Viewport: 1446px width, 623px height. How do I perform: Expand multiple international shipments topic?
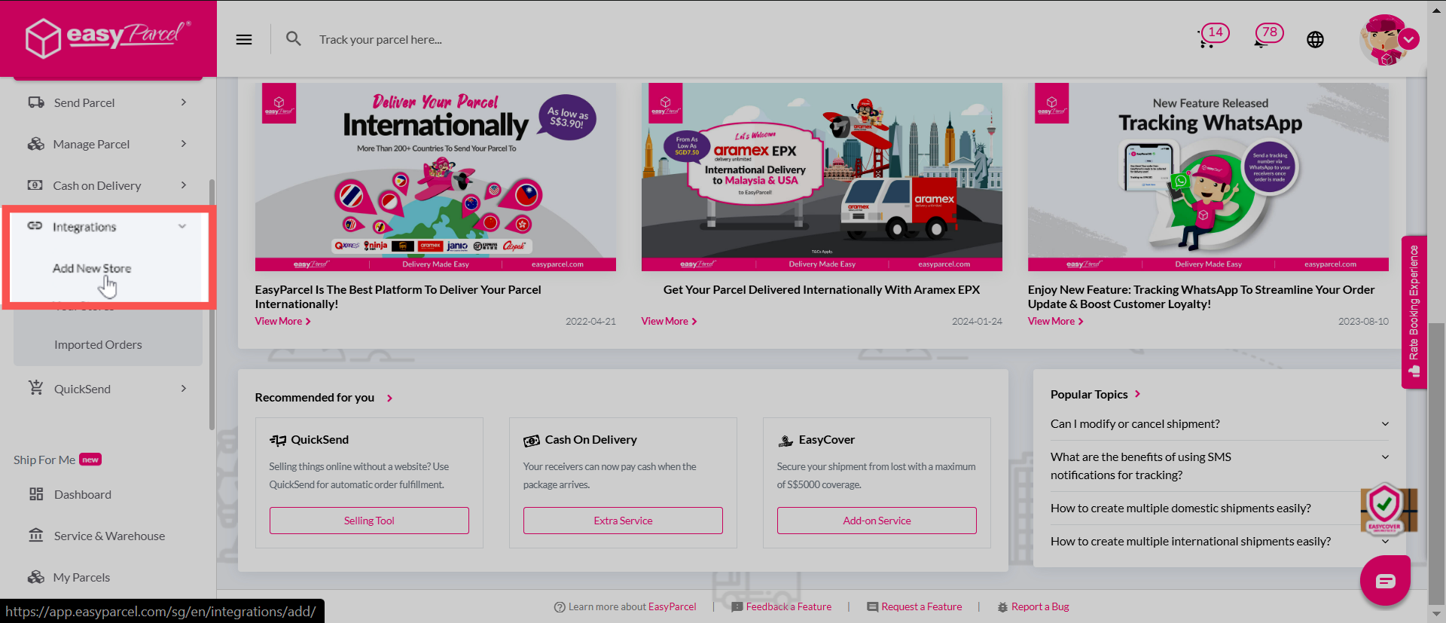pyautogui.click(x=1385, y=542)
